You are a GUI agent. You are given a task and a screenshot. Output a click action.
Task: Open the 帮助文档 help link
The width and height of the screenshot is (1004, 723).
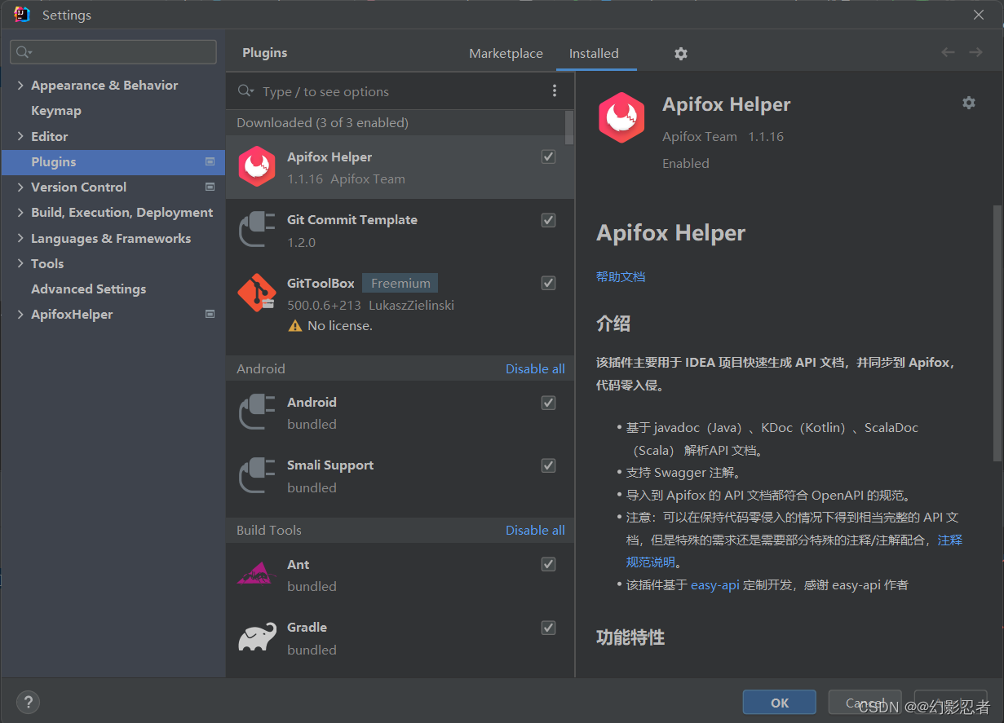click(621, 276)
